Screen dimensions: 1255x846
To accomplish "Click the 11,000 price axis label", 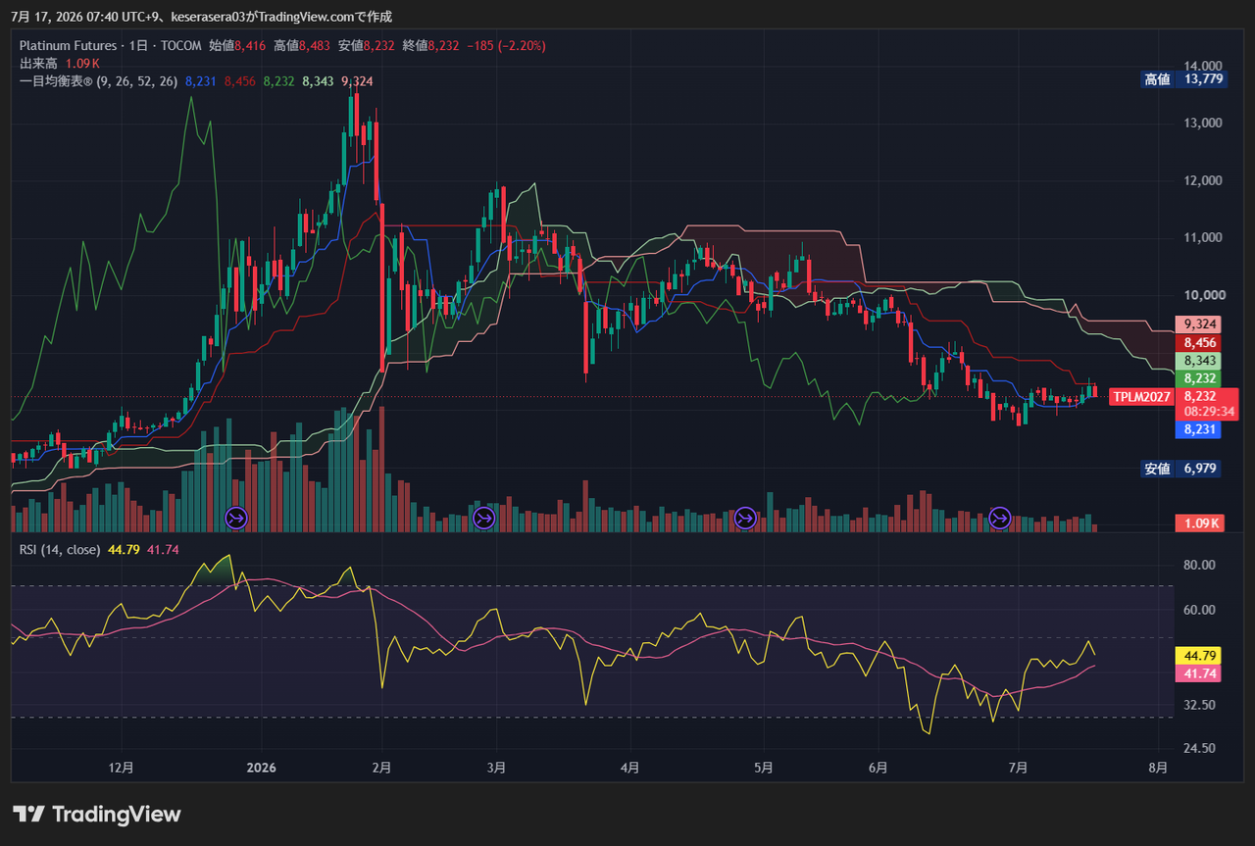I will [x=1203, y=237].
